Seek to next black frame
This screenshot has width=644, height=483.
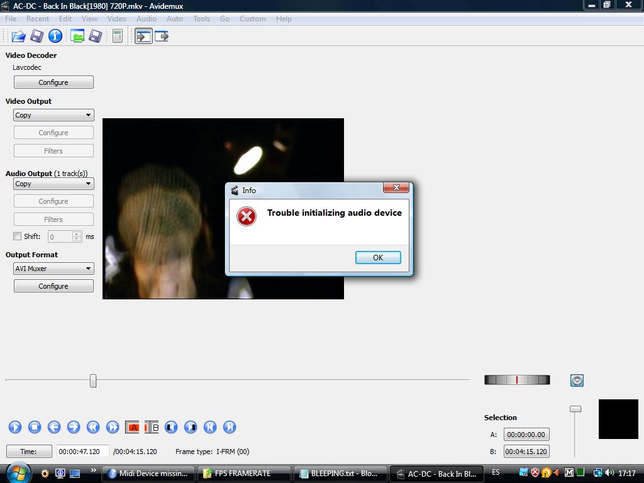point(191,427)
